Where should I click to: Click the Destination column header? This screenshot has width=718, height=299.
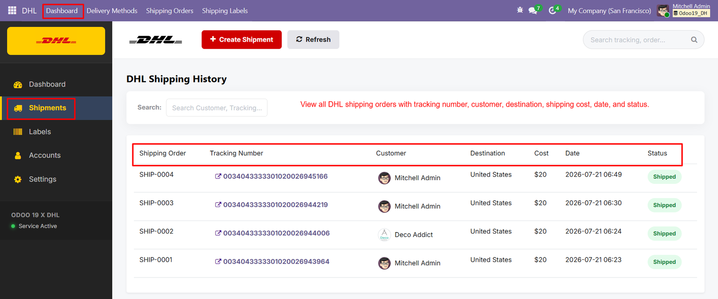[x=487, y=153]
